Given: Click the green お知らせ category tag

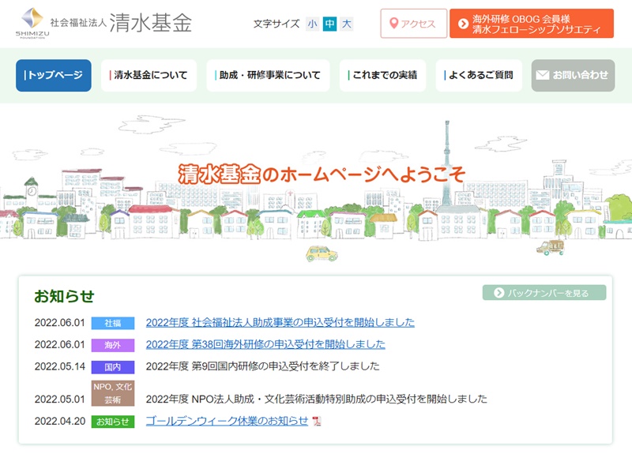Looking at the screenshot, I should (113, 422).
